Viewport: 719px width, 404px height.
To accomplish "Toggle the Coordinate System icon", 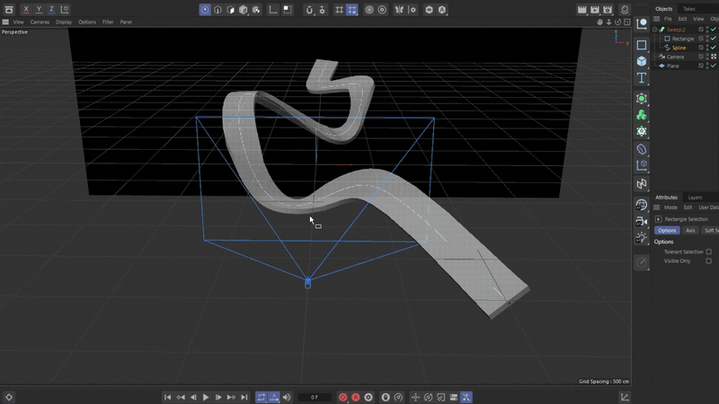I will [x=65, y=9].
